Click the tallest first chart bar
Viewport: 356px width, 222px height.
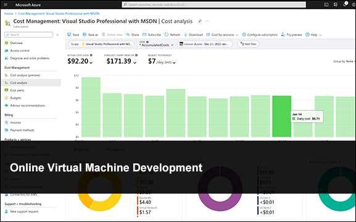pyautogui.click(x=91, y=107)
